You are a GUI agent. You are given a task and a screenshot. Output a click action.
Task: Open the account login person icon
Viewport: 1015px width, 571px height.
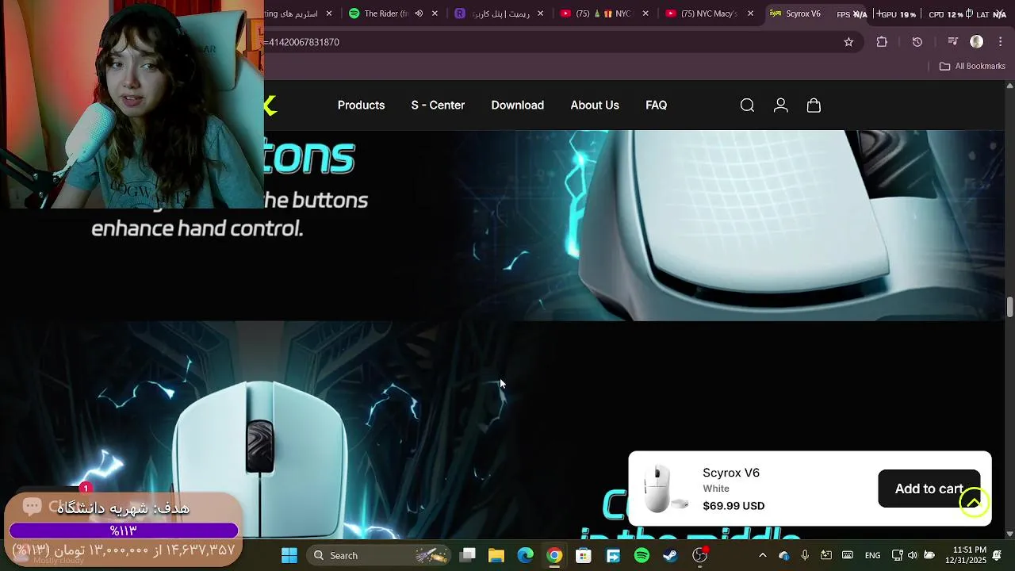(780, 105)
